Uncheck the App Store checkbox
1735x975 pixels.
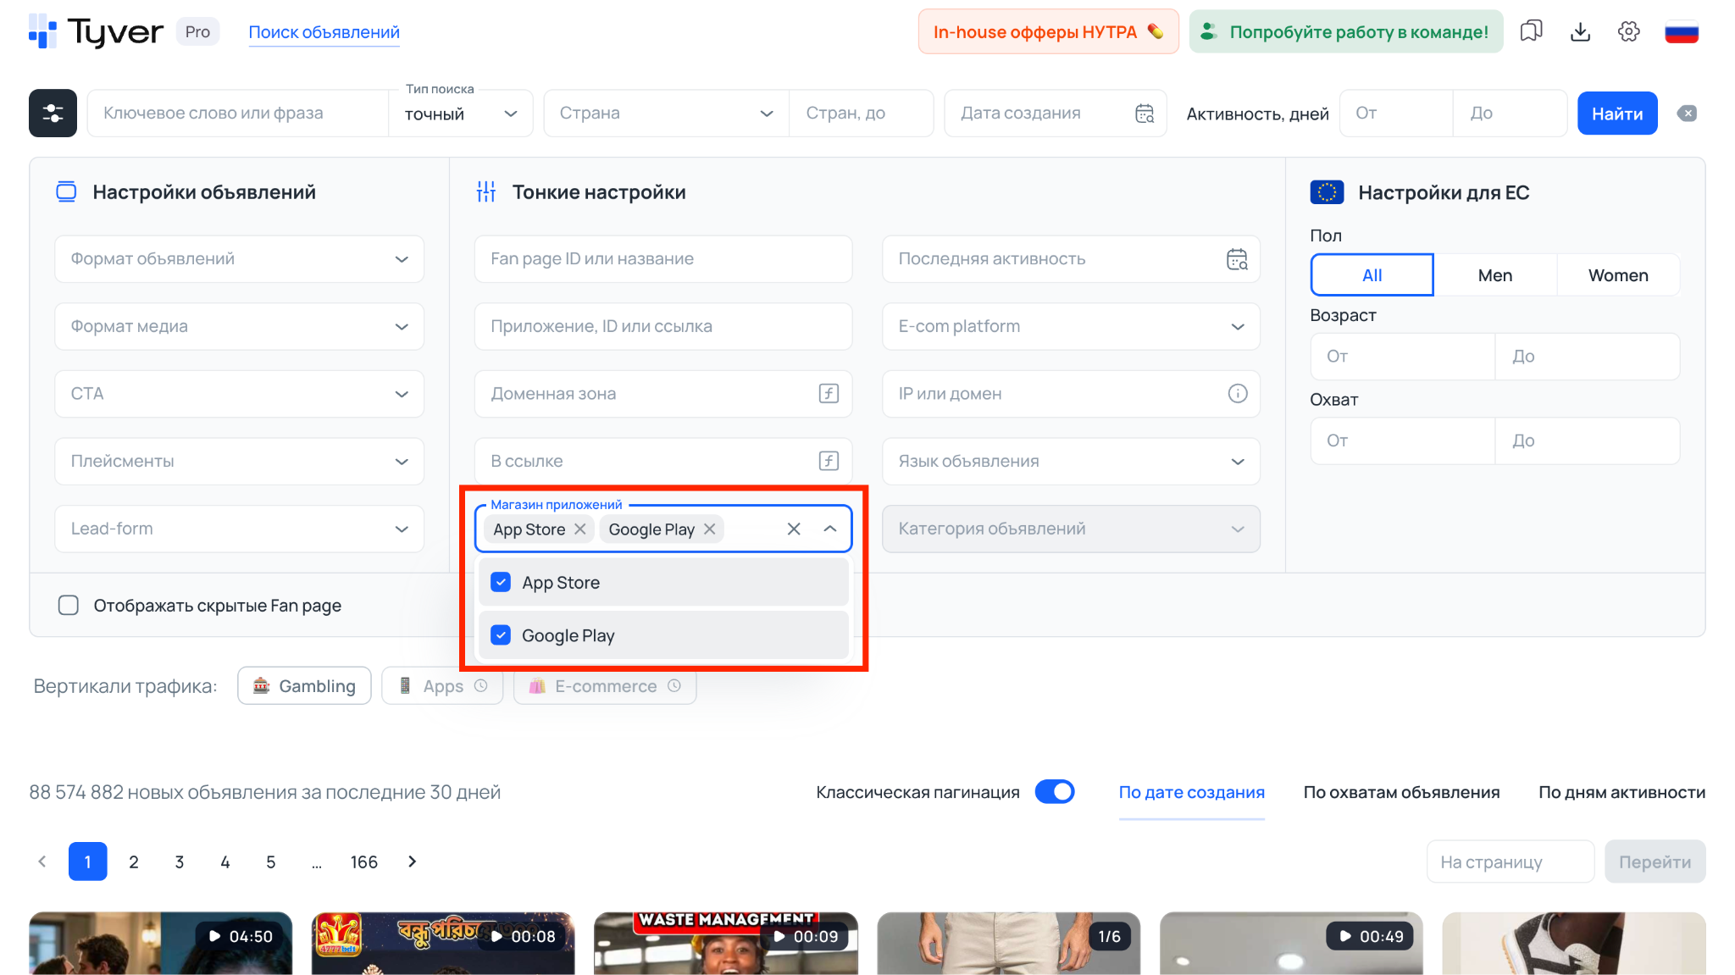501,582
